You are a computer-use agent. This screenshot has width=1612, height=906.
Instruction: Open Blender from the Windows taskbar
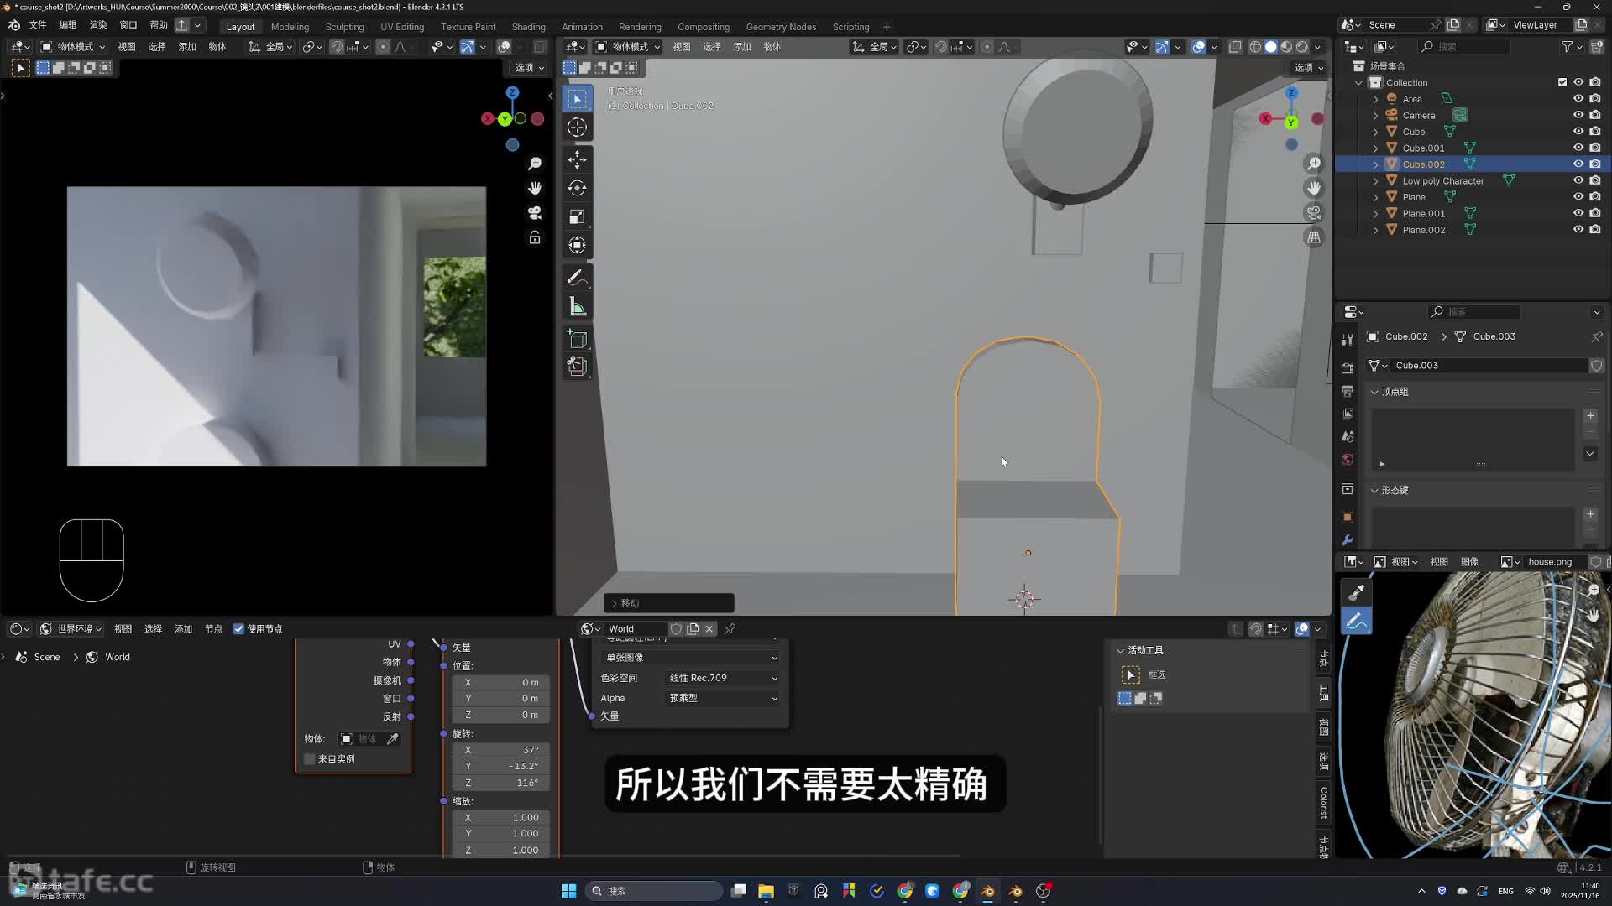click(x=987, y=891)
